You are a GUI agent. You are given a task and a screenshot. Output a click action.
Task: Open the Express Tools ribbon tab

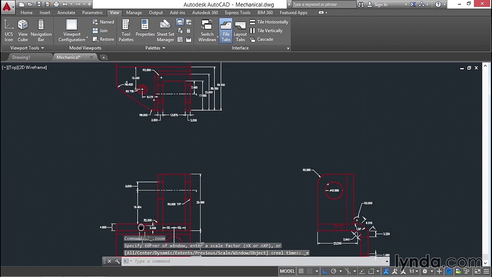click(x=238, y=13)
